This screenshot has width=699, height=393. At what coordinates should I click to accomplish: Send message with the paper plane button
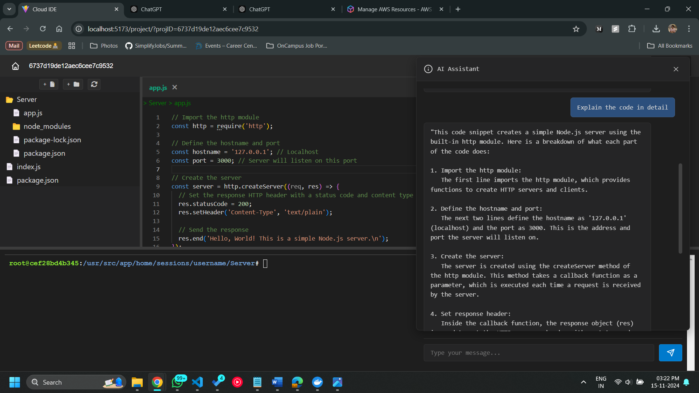(670, 353)
